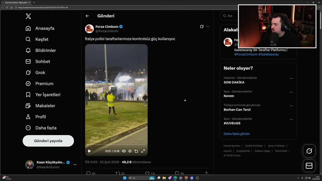Mute the video using the volume icon
The height and width of the screenshot is (181, 322).
point(124,151)
